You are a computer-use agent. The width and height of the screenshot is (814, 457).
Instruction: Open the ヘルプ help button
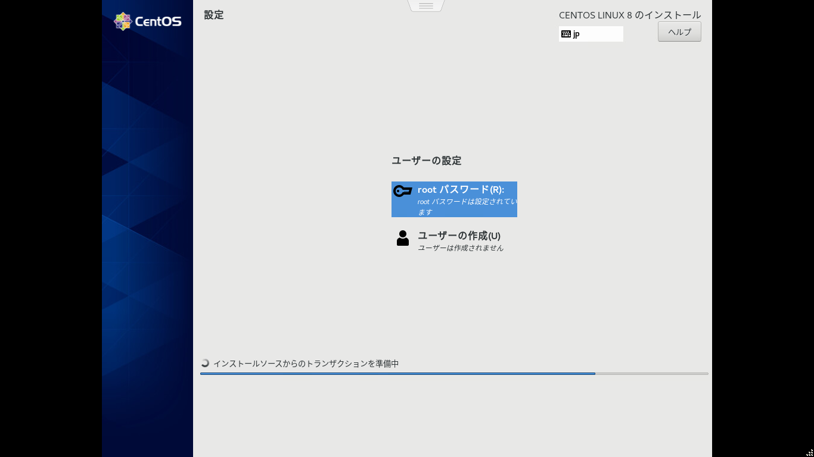679,32
